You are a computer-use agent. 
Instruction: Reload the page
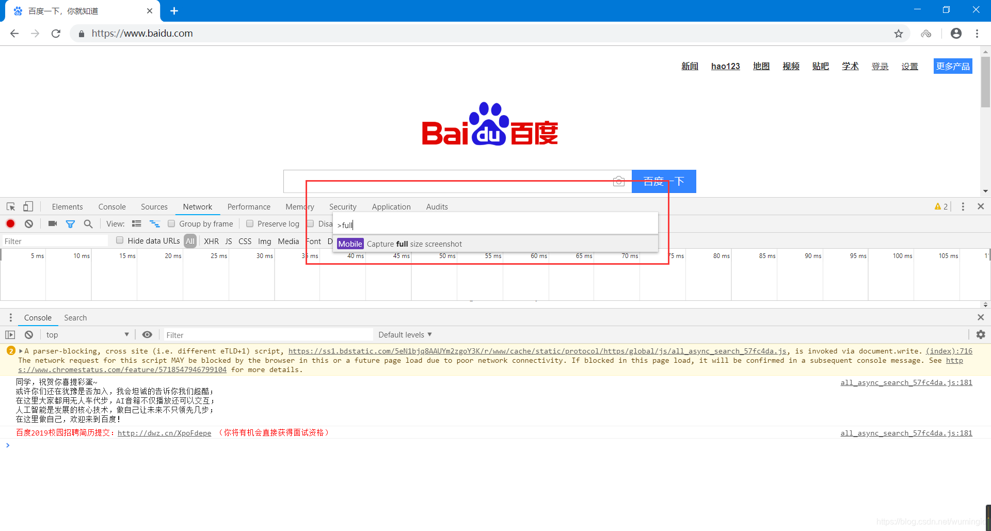pyautogui.click(x=56, y=34)
